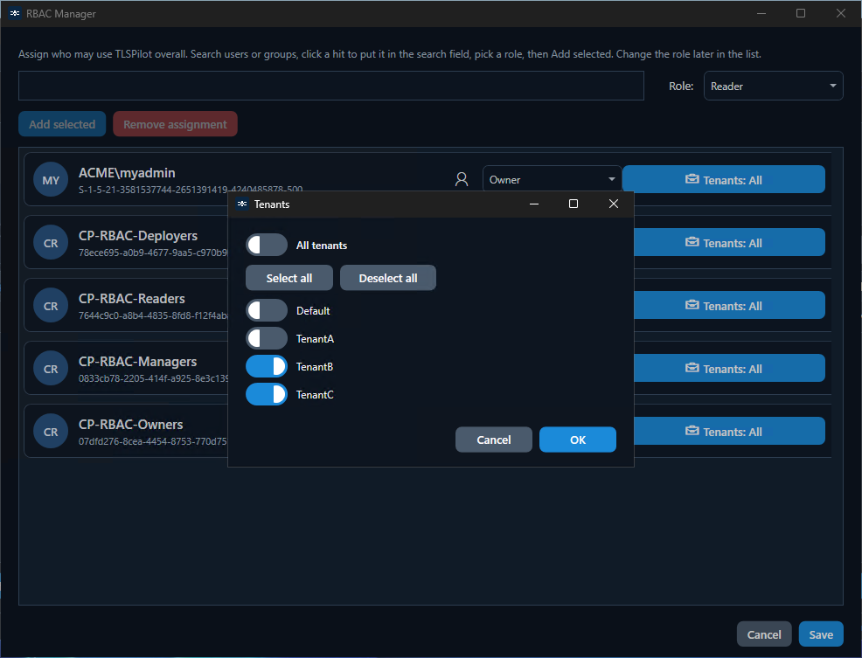
Task: Click the CR avatar for CP-RBAC-Owners
Action: (51, 432)
